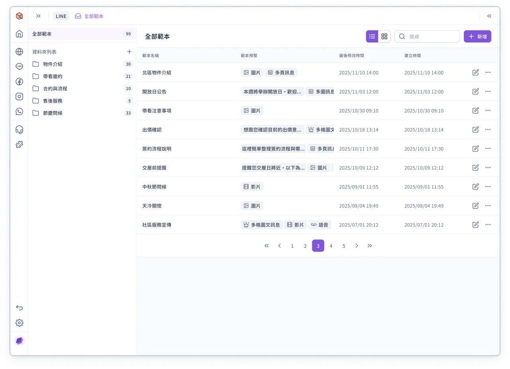510x369 pixels.
Task: Switch to grid view
Action: coord(384,36)
